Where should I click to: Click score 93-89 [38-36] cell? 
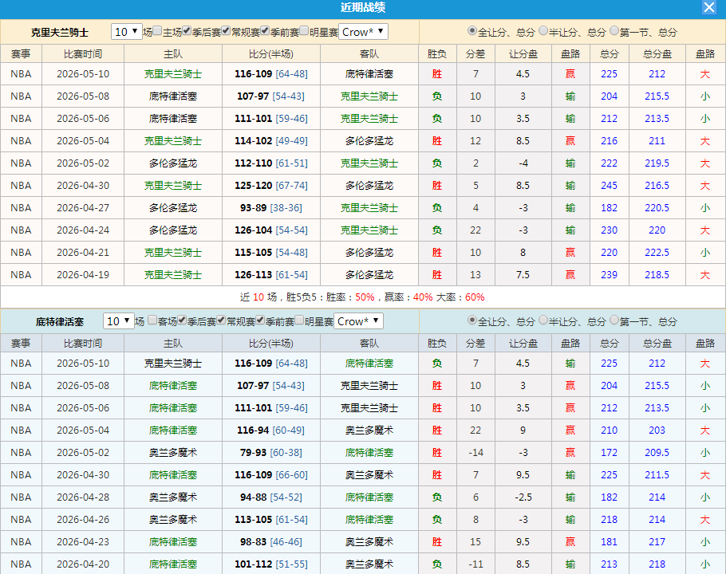pos(271,207)
